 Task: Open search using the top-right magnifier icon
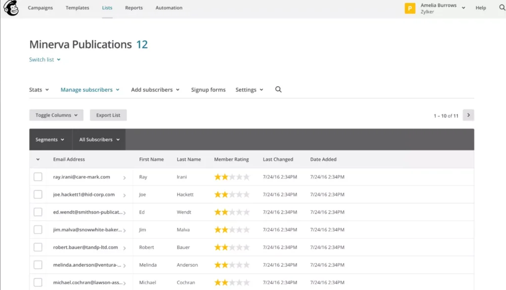pos(502,8)
